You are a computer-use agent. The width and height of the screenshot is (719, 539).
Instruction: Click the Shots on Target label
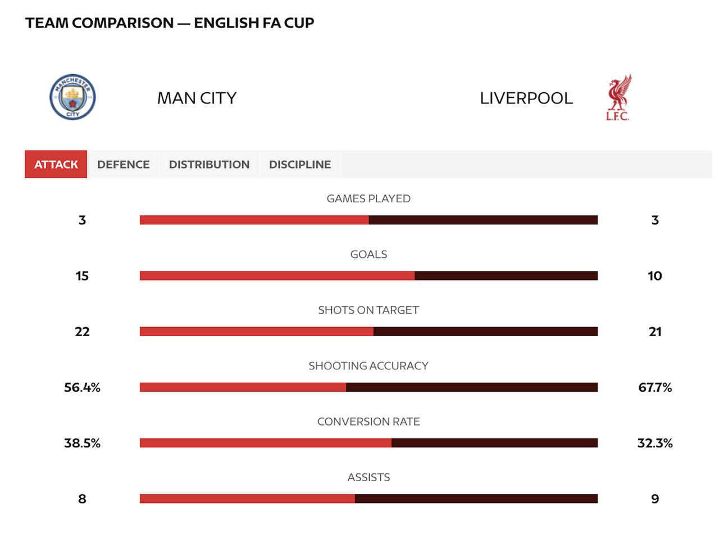click(368, 310)
